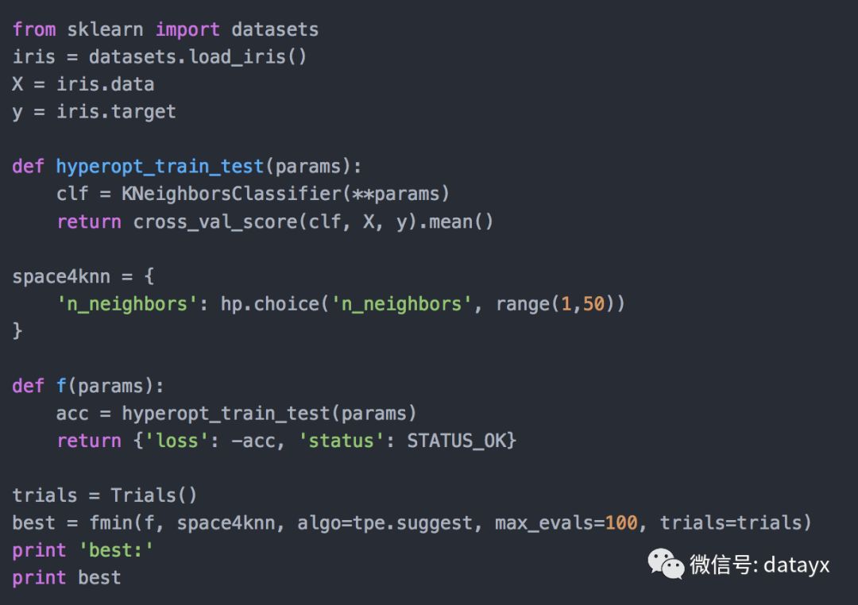
Task: Click the hp.choice call
Action: tap(270, 303)
